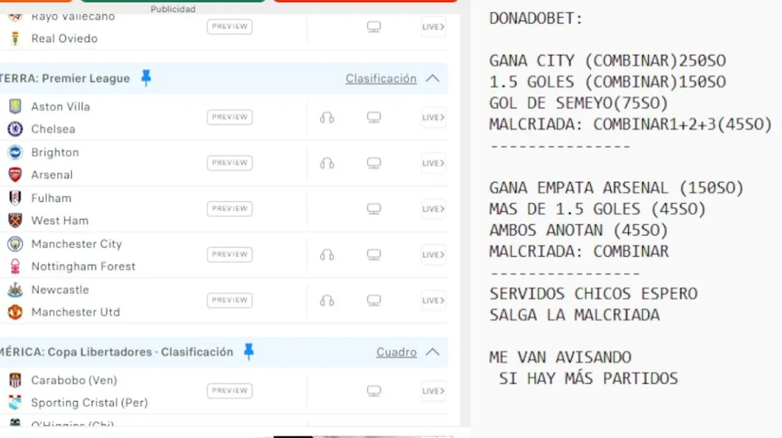Image resolution: width=782 pixels, height=438 pixels.
Task: Open the Premier League Clasificación link
Action: [381, 78]
